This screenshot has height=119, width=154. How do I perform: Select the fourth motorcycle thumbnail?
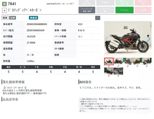pos(137,61)
